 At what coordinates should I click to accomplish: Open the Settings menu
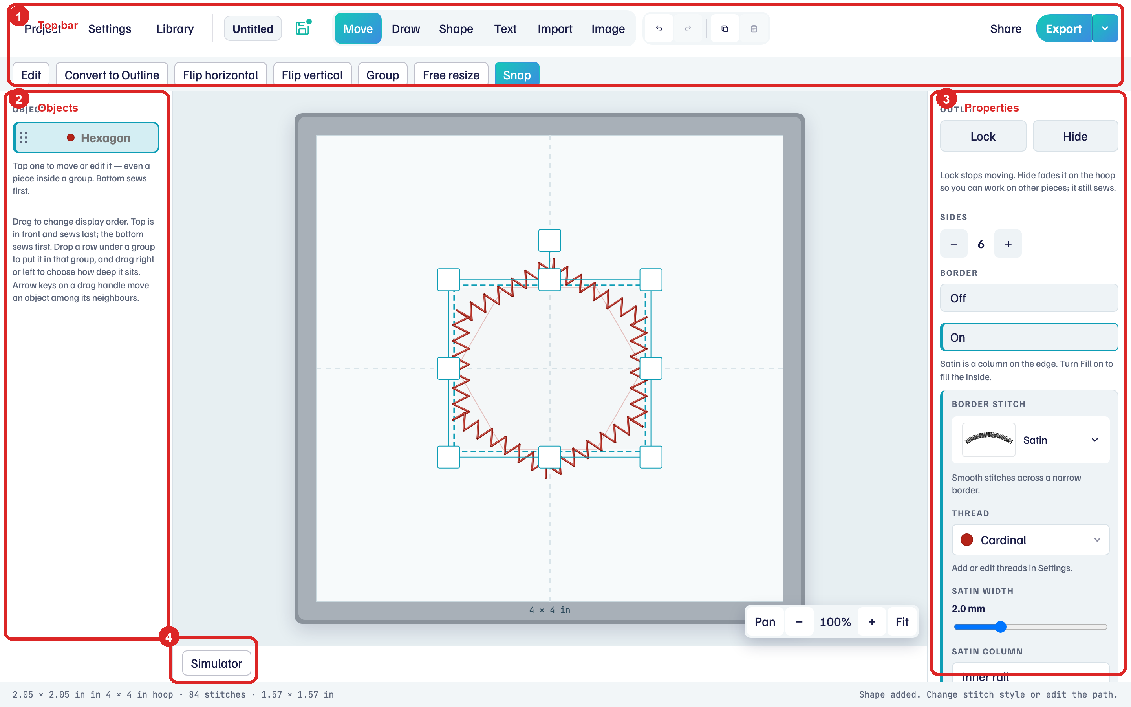[x=110, y=29]
